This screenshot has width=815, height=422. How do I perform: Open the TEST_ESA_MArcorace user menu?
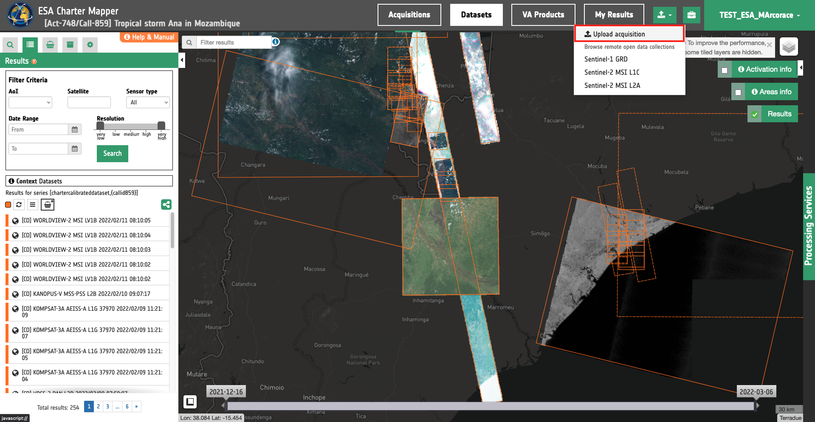(x=759, y=15)
